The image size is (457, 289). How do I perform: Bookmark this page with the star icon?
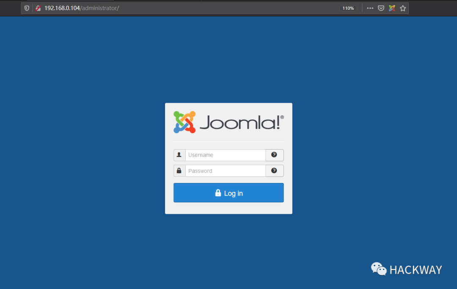point(403,8)
